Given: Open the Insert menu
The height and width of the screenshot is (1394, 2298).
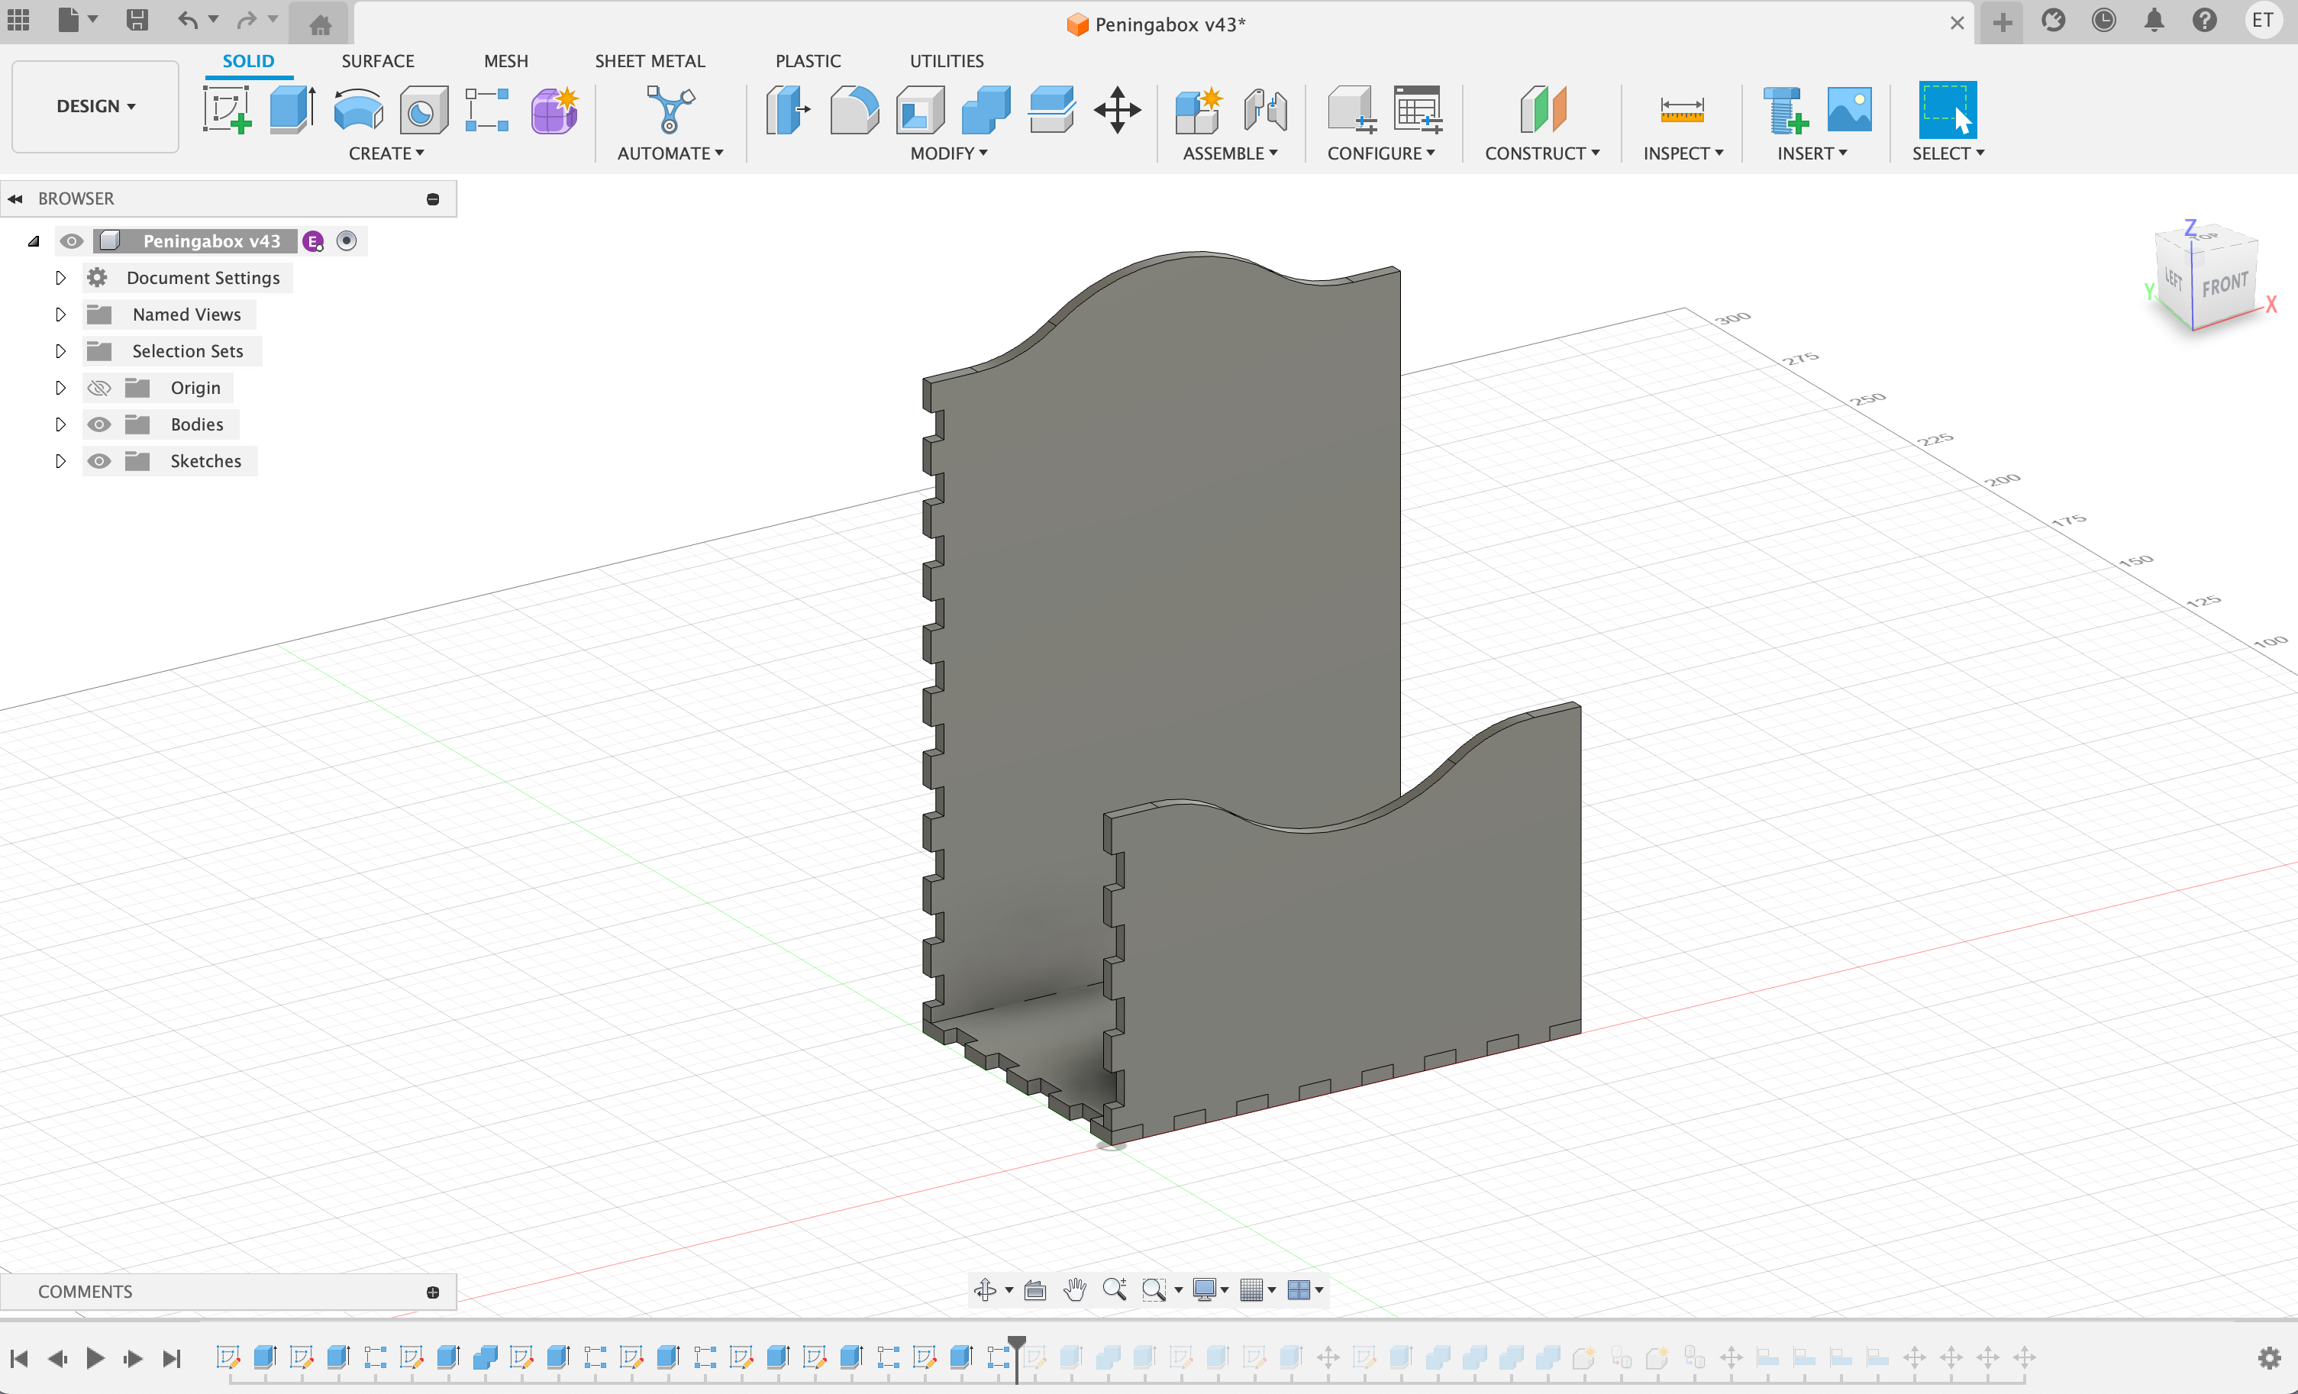Looking at the screenshot, I should click(x=1811, y=153).
